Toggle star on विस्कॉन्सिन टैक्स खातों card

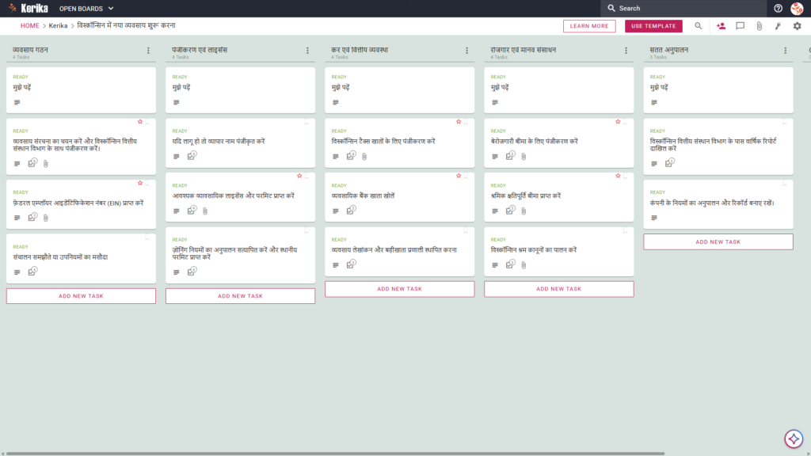pyautogui.click(x=459, y=122)
